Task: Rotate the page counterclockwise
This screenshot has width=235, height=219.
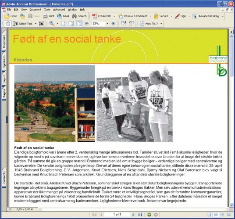Action: coord(132,24)
